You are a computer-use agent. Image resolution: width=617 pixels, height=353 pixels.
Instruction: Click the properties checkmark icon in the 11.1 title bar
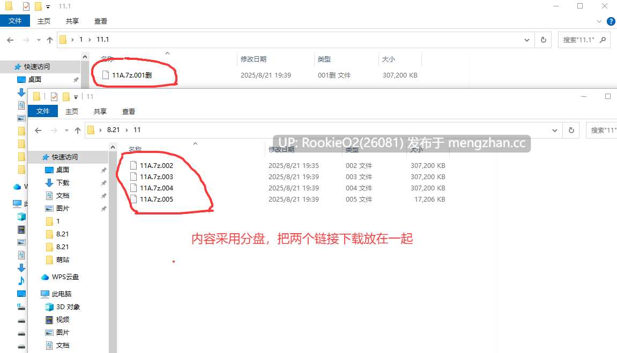pos(26,6)
